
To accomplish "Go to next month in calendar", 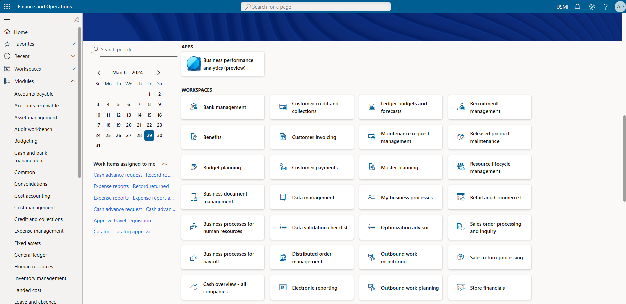I will coord(159,73).
